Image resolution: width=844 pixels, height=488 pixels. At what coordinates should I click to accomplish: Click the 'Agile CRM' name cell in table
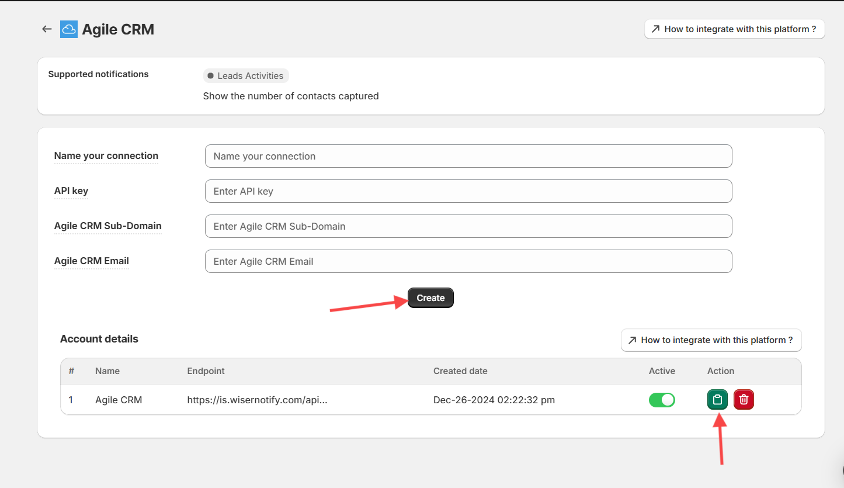click(x=119, y=400)
